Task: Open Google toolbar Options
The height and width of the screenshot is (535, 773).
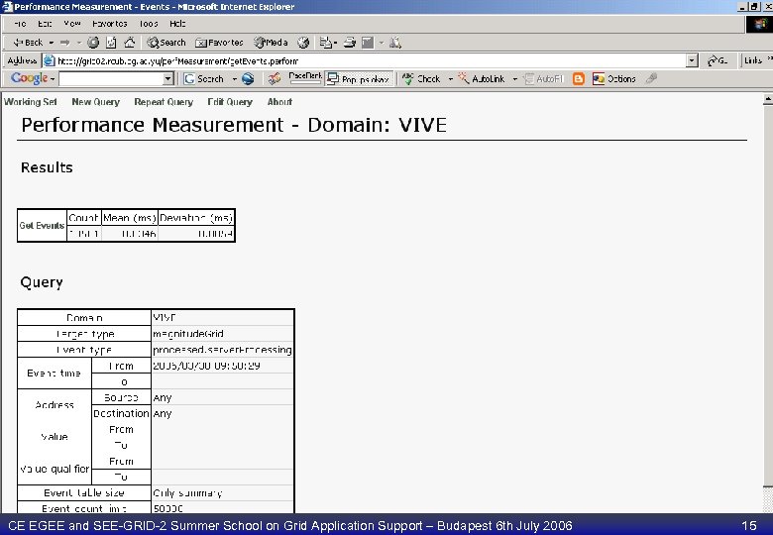Action: click(614, 79)
